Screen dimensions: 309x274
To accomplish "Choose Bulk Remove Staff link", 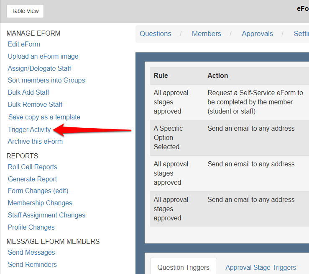I will pyautogui.click(x=35, y=104).
